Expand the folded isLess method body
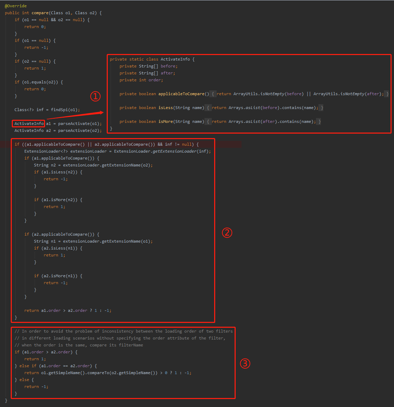This screenshot has height=407, width=394. 208,108
